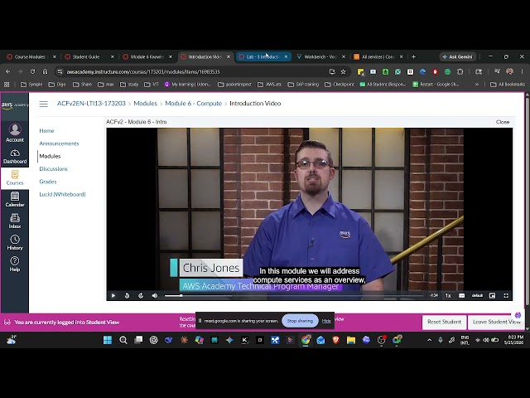
Task: Bookmark this page with the star icon
Action: pyautogui.click(x=344, y=72)
